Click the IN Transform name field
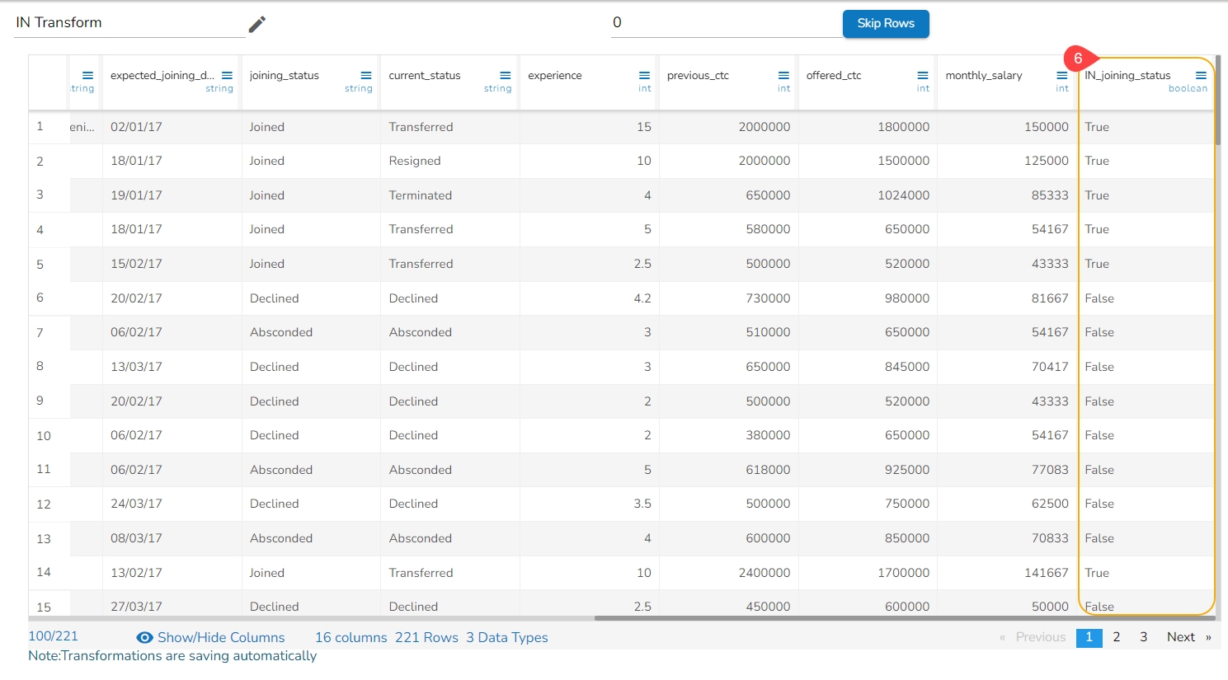This screenshot has height=680, width=1228. tap(129, 23)
